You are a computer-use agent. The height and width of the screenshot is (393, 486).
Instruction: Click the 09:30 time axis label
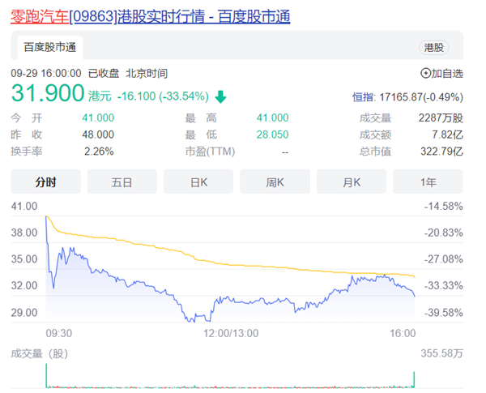[x=59, y=334]
